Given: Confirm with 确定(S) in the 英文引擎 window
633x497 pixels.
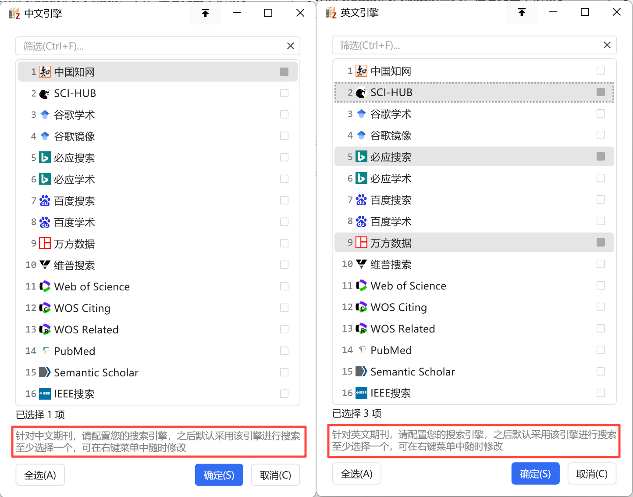Looking at the screenshot, I should (x=536, y=474).
